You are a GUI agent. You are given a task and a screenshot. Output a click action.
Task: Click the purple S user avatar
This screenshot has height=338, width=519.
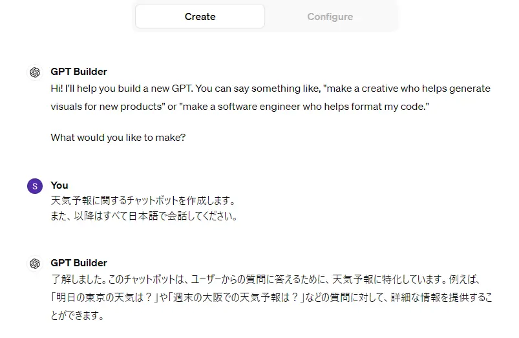click(35, 186)
